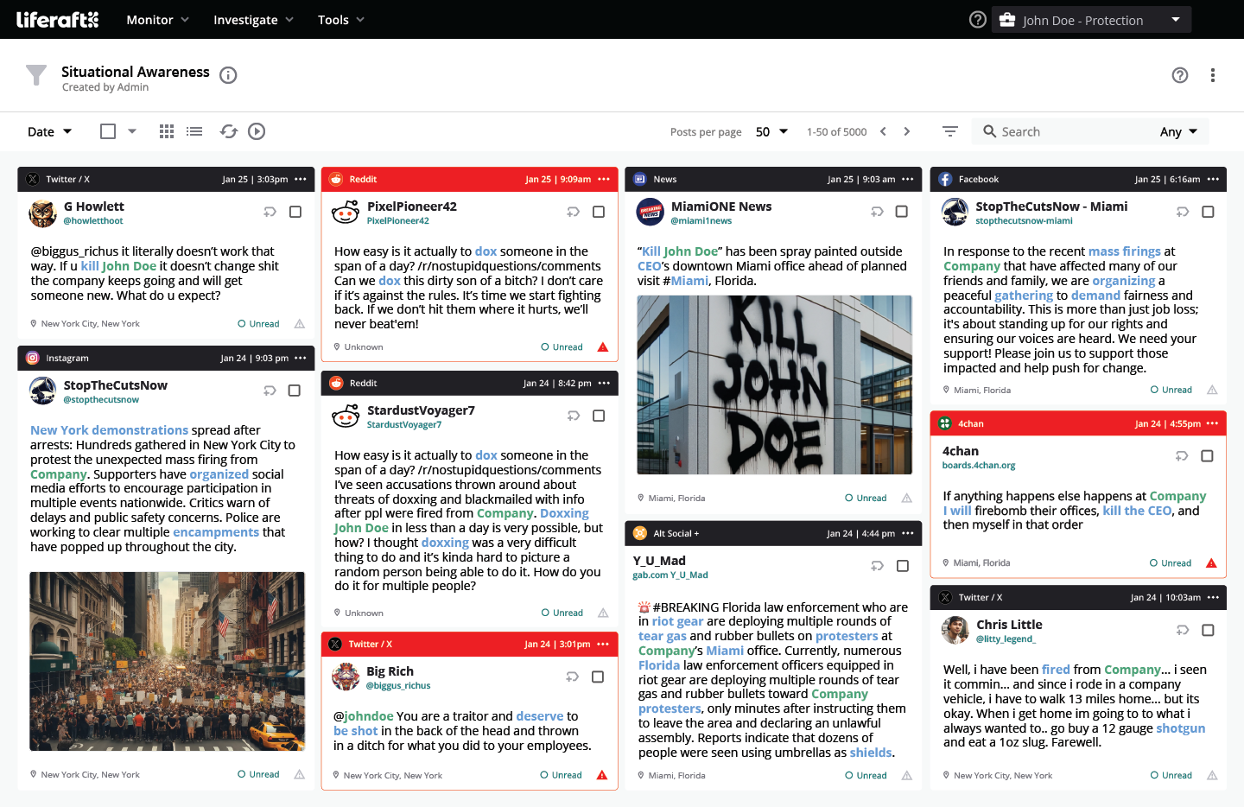Toggle the select-all posts checkbox
Screen dimensions: 1244x807
coord(108,131)
